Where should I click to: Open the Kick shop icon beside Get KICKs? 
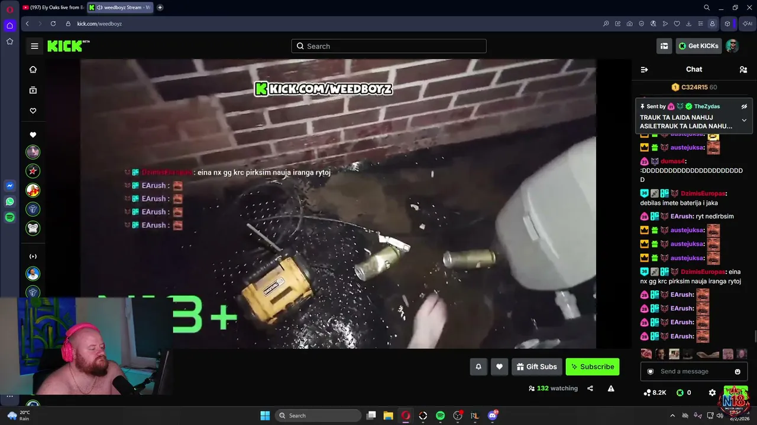pyautogui.click(x=664, y=46)
